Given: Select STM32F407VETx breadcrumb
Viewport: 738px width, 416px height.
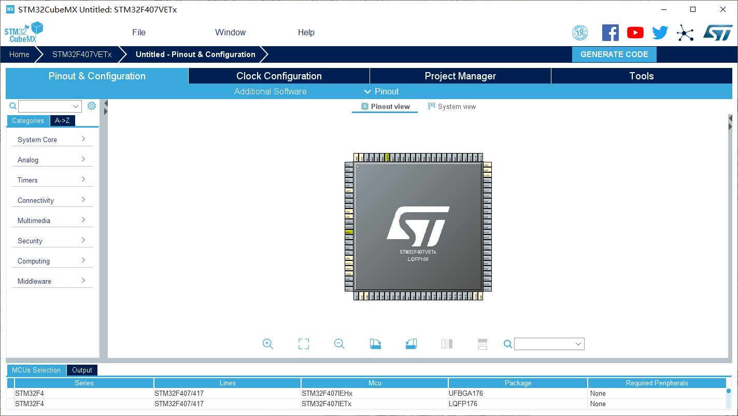Looking at the screenshot, I should coord(82,54).
